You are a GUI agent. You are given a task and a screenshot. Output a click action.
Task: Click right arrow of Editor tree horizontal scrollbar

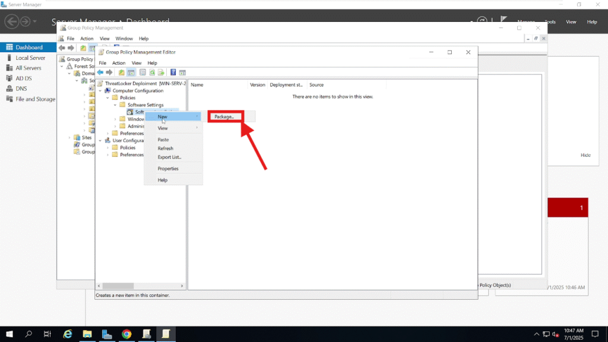click(x=182, y=286)
